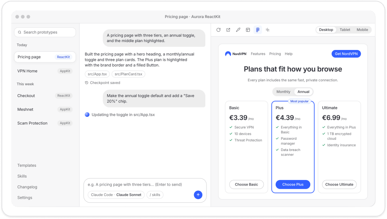Click the 'Threat Protection' feature line

[248, 140]
